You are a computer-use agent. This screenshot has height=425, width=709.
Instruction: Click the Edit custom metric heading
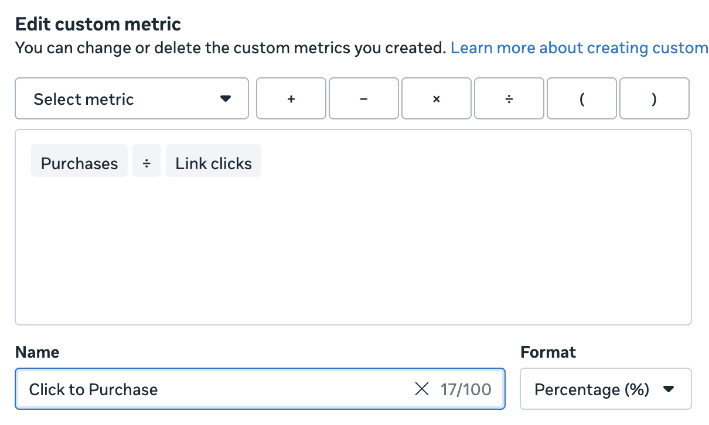[98, 24]
